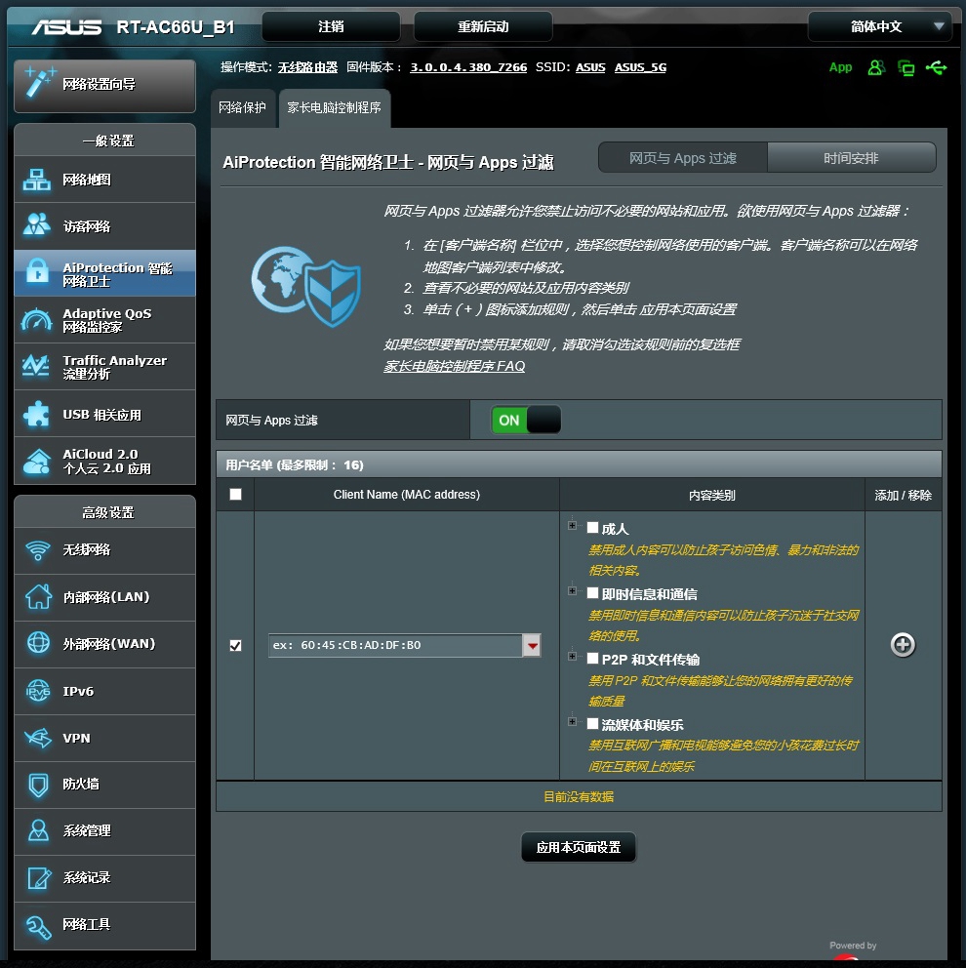Image resolution: width=966 pixels, height=968 pixels.
Task: Click the 应用本页面设置 apply button
Action: (579, 847)
